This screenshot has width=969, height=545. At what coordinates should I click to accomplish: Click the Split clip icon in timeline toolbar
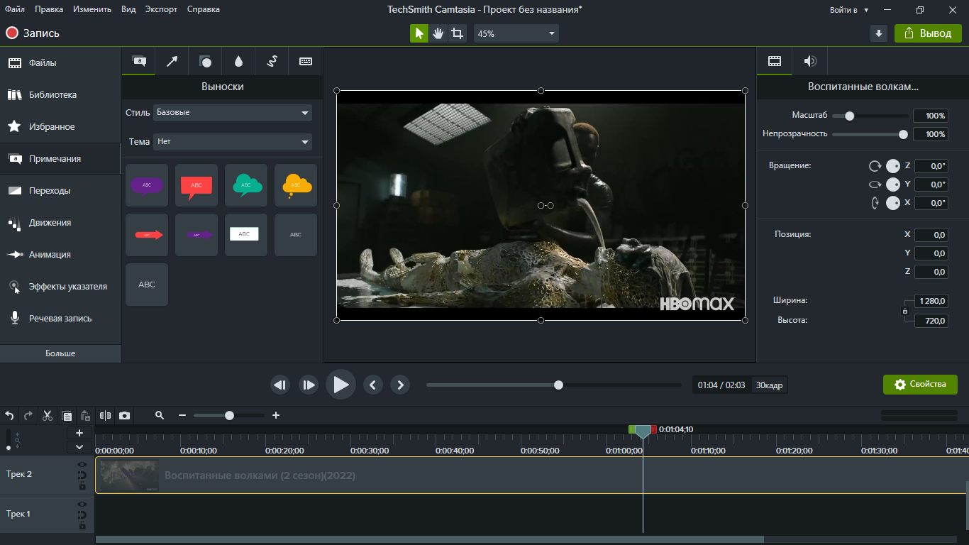coord(106,416)
